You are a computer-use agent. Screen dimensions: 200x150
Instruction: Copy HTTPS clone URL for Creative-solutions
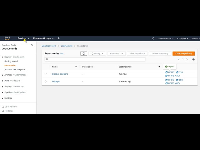170,72
